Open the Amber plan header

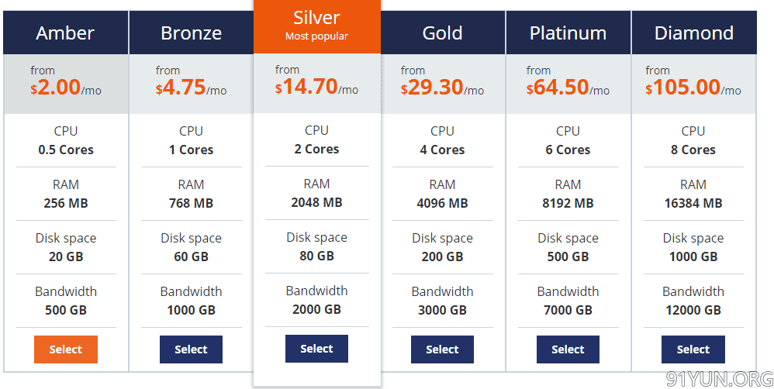pos(66,33)
